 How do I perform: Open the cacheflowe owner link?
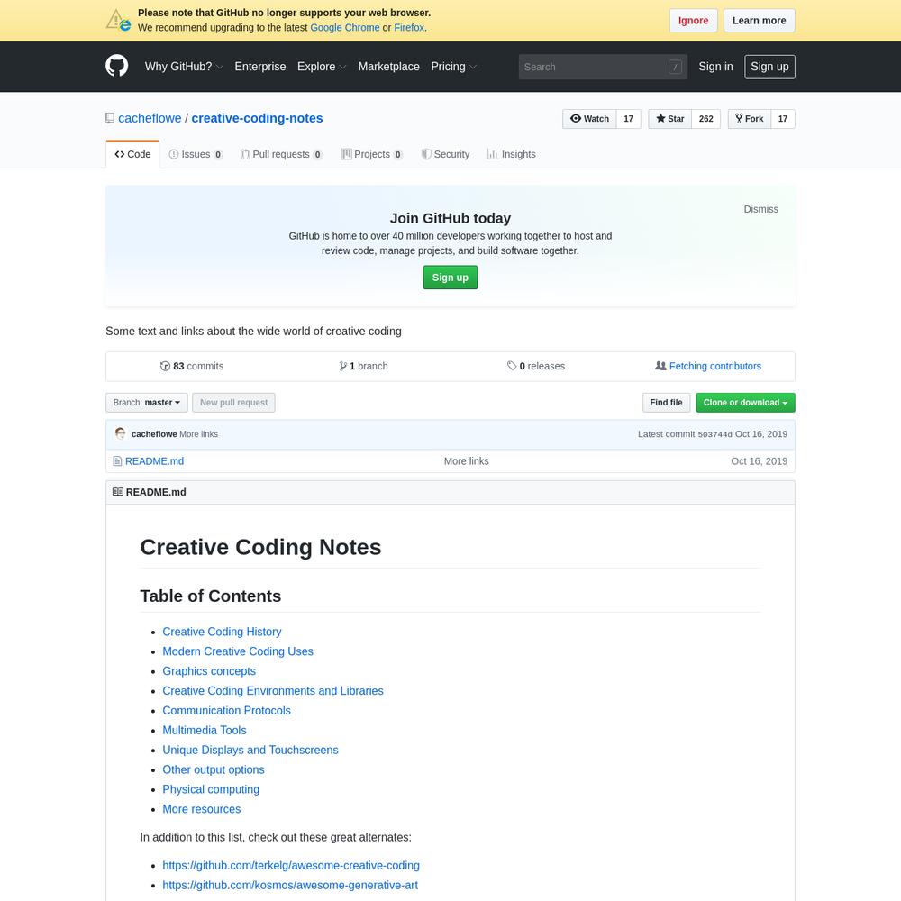coord(150,118)
